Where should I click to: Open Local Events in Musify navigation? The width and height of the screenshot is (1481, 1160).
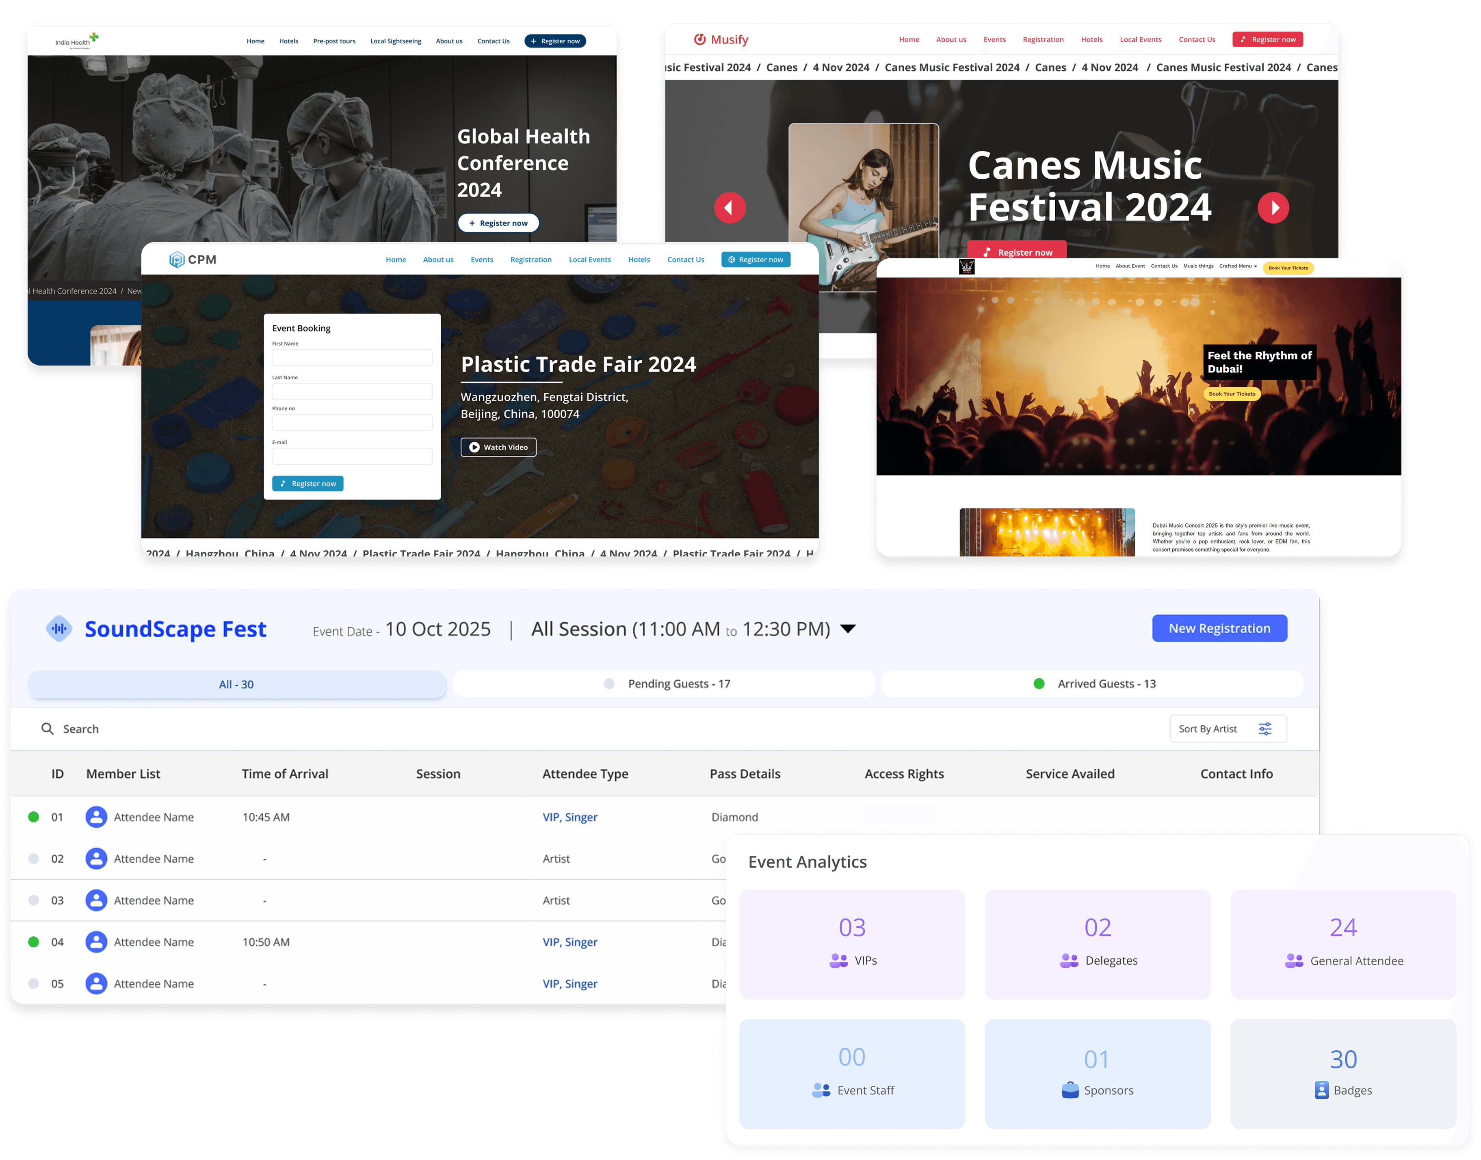pos(1140,39)
